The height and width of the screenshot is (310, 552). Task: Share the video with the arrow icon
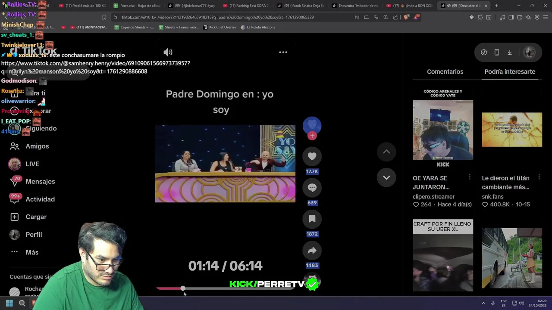[x=312, y=251]
